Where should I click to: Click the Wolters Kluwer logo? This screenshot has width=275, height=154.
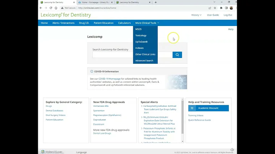point(52,152)
